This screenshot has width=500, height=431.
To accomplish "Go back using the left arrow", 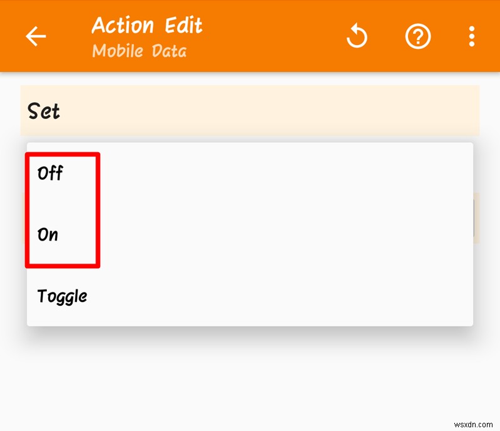I will tap(36, 37).
